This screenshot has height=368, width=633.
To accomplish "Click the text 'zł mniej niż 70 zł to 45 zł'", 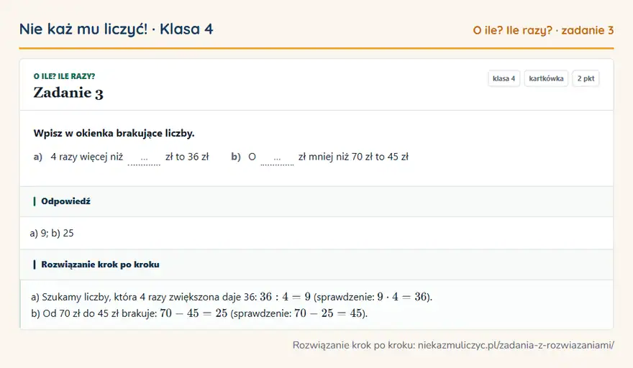I will 353,157.
